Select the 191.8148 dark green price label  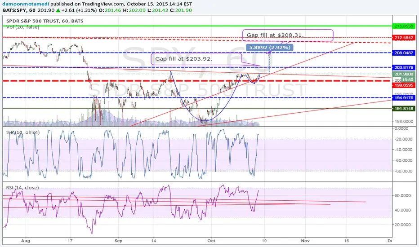point(404,109)
